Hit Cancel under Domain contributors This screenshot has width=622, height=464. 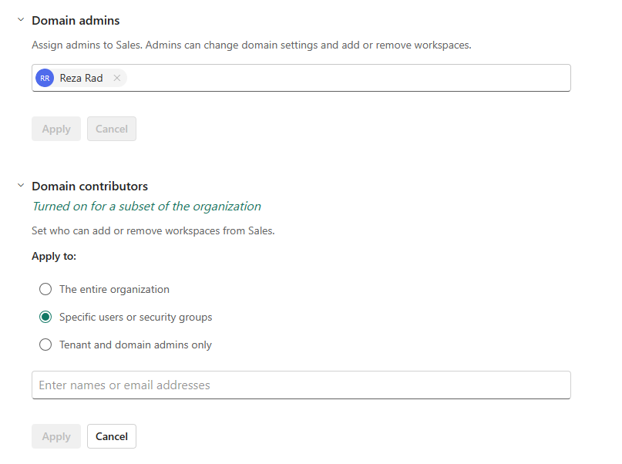pyautogui.click(x=112, y=436)
